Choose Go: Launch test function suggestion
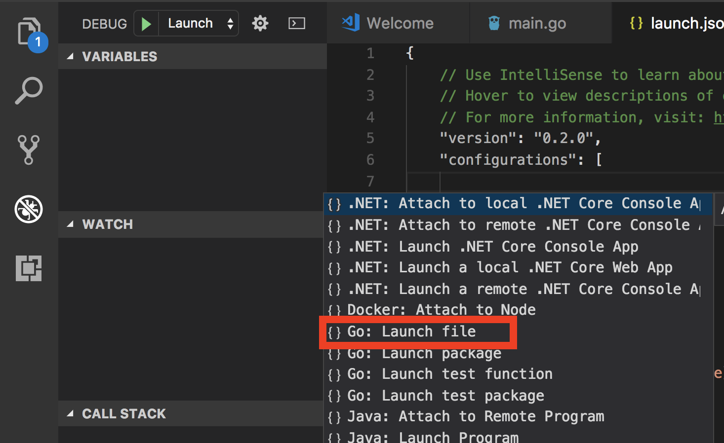The width and height of the screenshot is (724, 443). pyautogui.click(x=518, y=374)
